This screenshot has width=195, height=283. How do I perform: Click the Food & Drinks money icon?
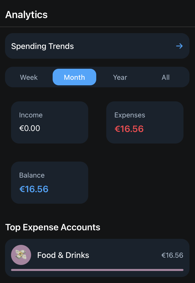coord(21,255)
